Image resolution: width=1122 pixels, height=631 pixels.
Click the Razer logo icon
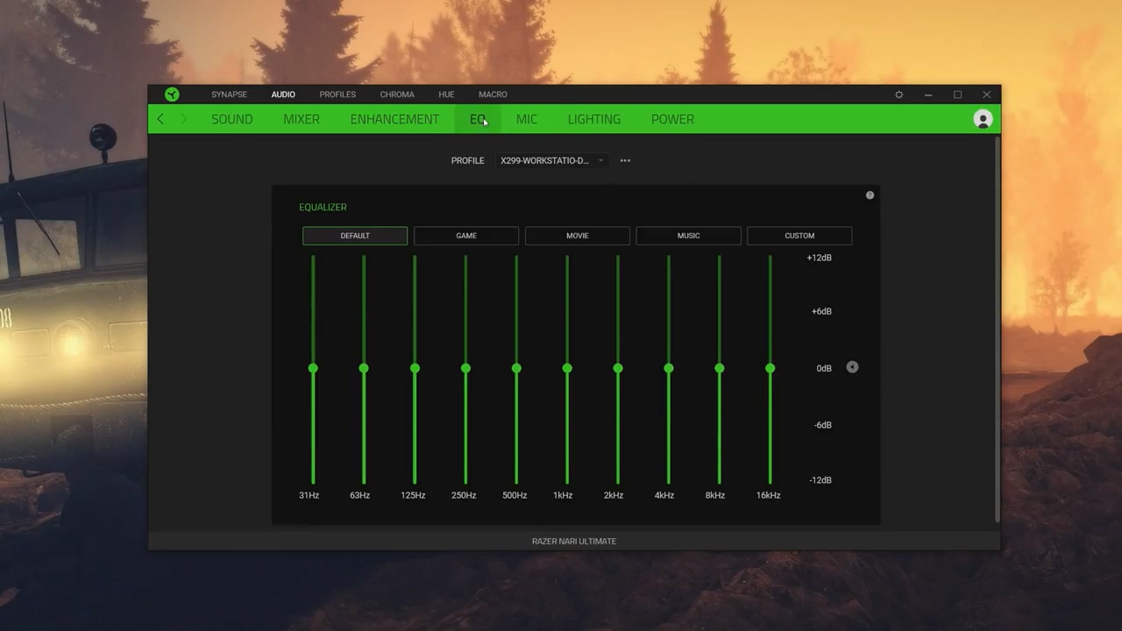tap(172, 95)
